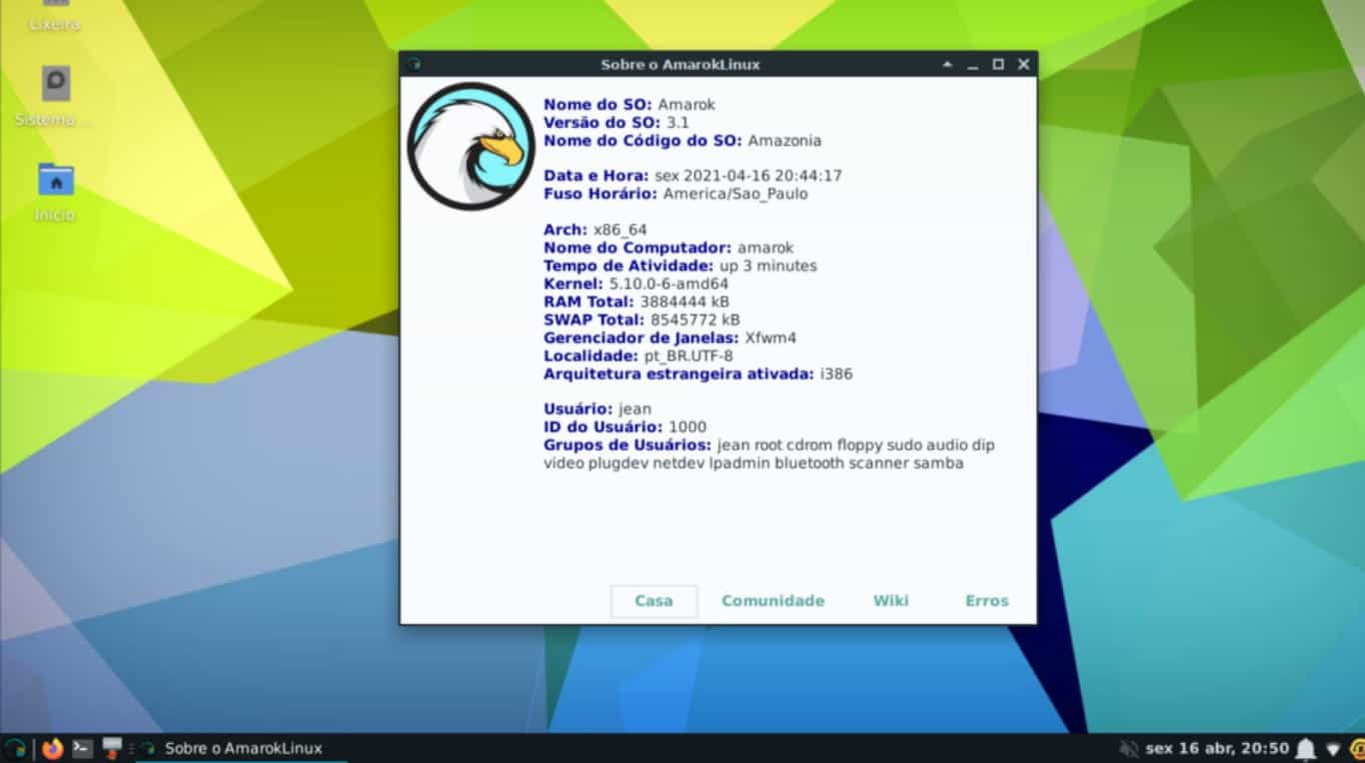Click the launcher icon right of the terminal
This screenshot has height=763, width=1365.
click(x=112, y=748)
